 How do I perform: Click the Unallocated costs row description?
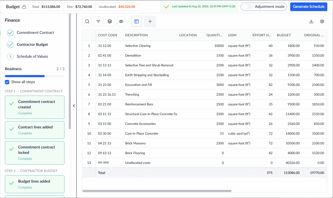point(138,163)
